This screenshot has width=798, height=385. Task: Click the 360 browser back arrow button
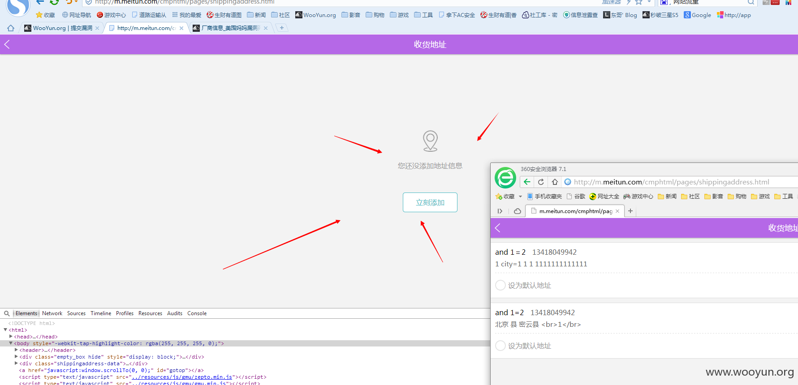click(x=527, y=182)
